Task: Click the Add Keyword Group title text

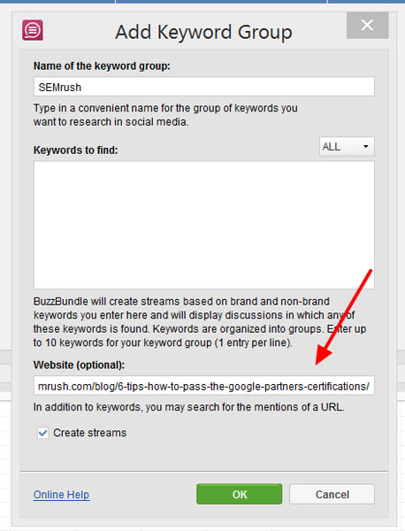Action: click(203, 33)
